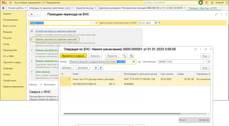Viewport: 229px width, 126px height.
Task: Click Добавить button
Action: [67, 68]
